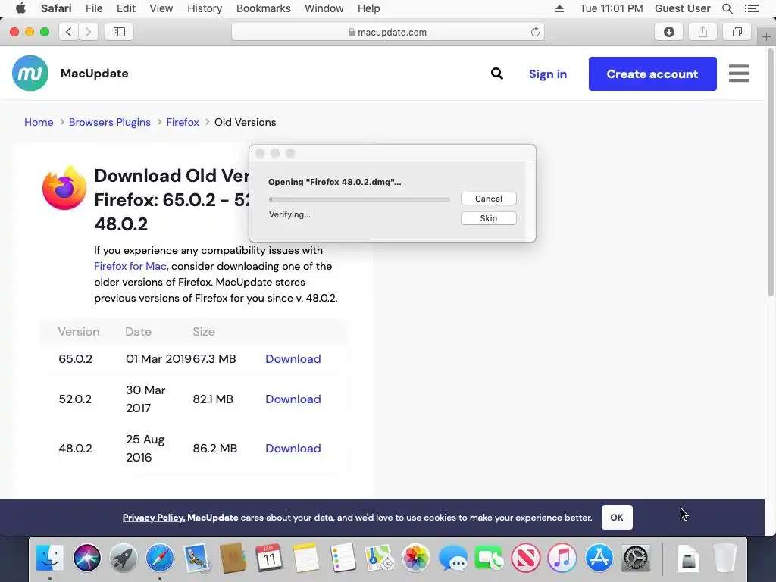Follow the Firefox for Mac link
776x582 pixels.
pos(131,266)
